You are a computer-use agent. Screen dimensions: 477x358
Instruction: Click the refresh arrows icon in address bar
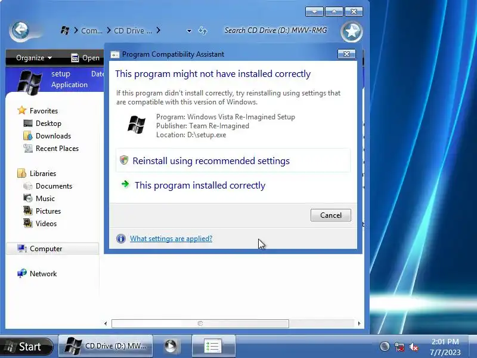click(x=203, y=30)
